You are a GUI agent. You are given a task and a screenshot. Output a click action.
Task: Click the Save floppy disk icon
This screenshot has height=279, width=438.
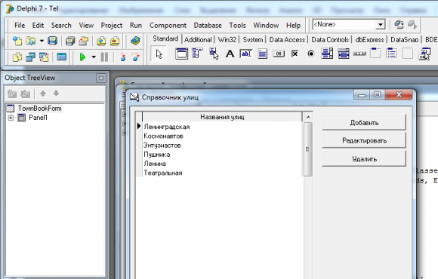point(52,41)
